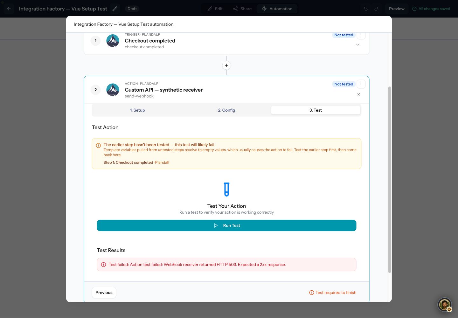The image size is (458, 318).
Task: Click the Draft status badge
Action: tap(132, 9)
